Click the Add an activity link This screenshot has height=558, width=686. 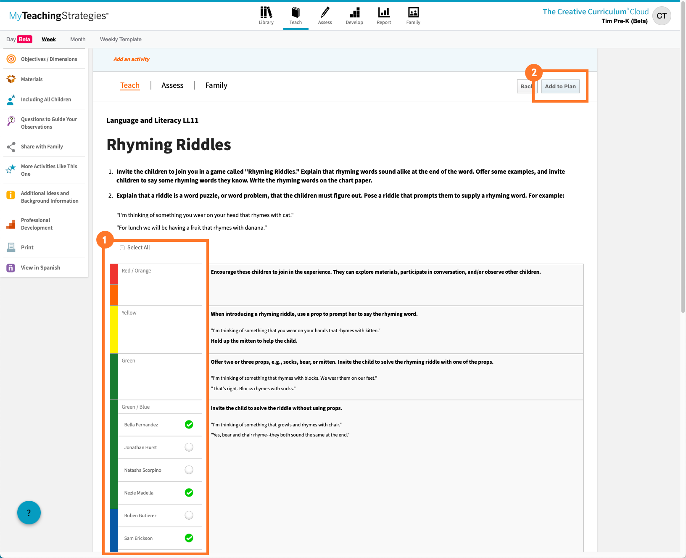131,59
